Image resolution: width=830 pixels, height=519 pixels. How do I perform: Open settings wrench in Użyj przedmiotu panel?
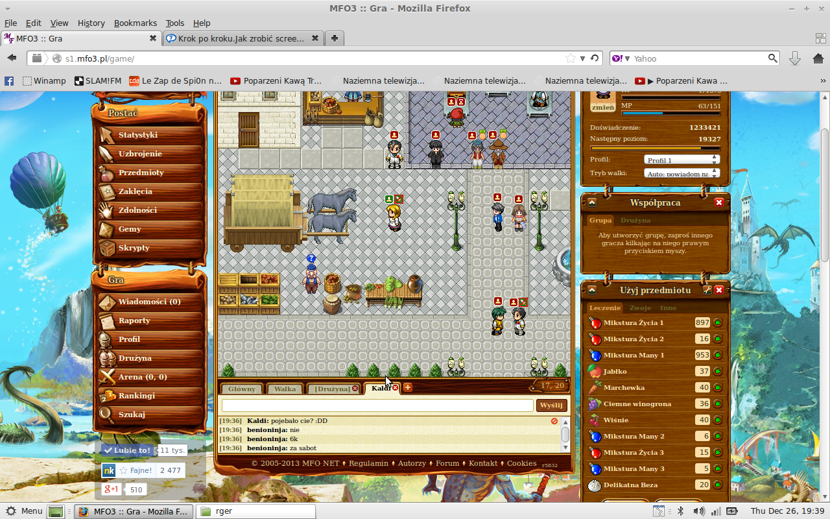pos(707,290)
